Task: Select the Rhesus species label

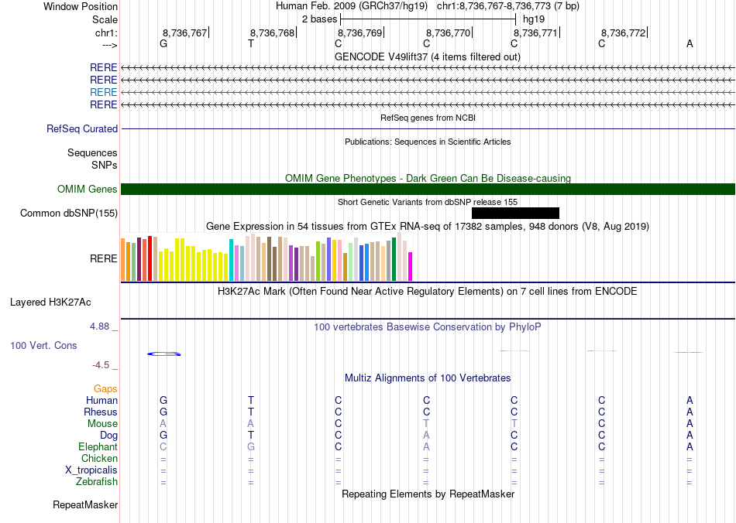Action: coord(101,412)
